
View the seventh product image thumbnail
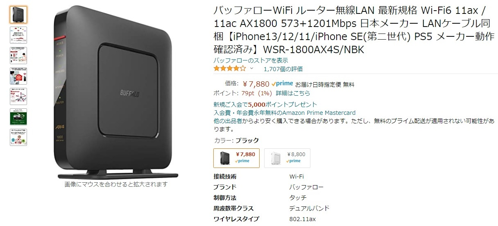[18, 137]
